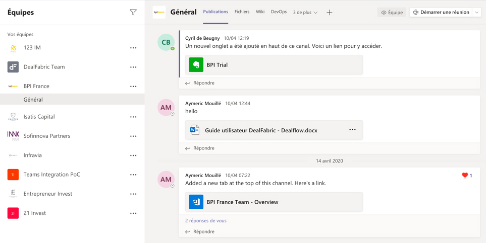Click the channel header BPI France logo
Viewport: 486px width, 243px height.
pyautogui.click(x=159, y=13)
